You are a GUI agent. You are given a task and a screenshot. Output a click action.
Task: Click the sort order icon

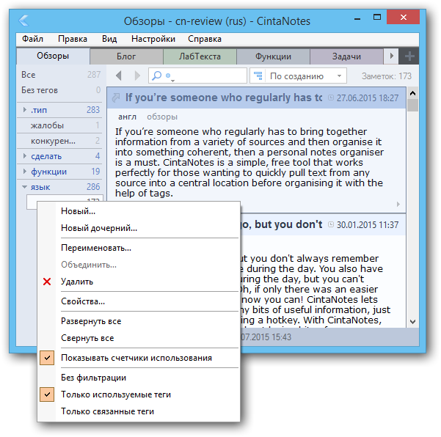click(x=258, y=76)
